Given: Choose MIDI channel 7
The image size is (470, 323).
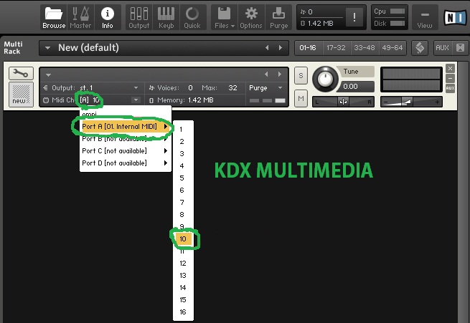Looking at the screenshot, I should coord(183,203).
